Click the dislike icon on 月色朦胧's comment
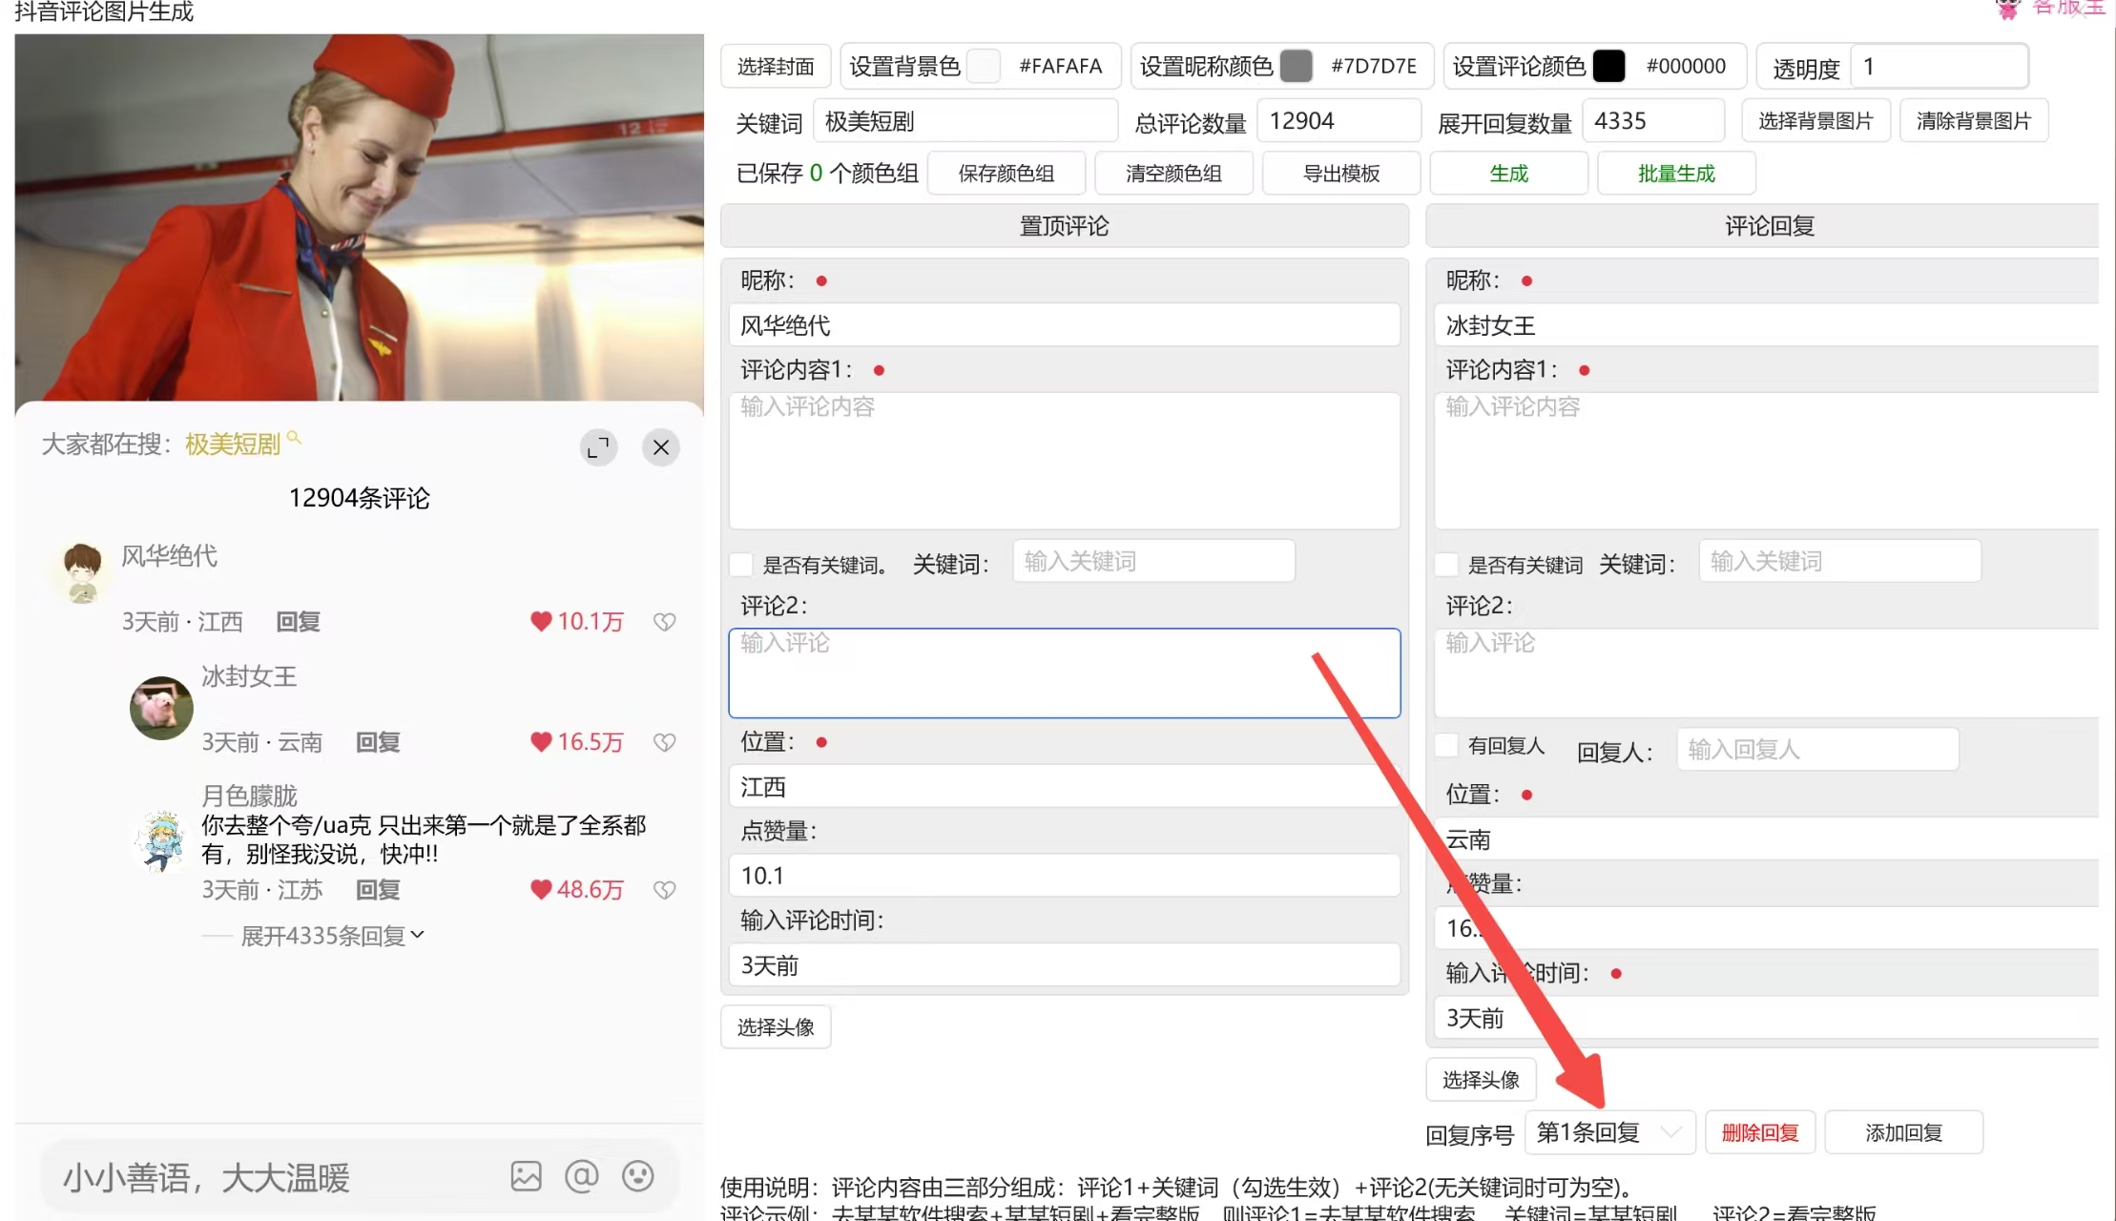 [x=664, y=889]
